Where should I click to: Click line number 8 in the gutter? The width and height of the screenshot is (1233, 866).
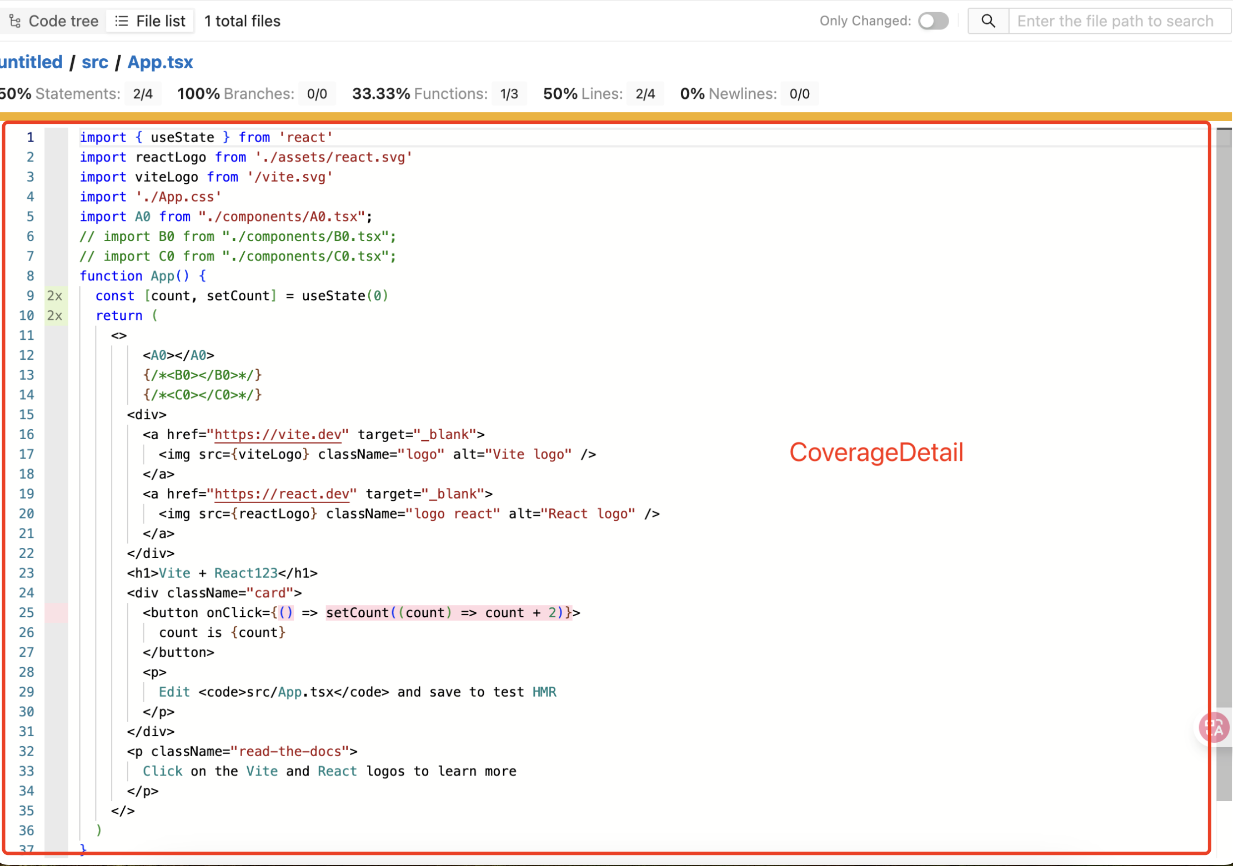tap(30, 276)
